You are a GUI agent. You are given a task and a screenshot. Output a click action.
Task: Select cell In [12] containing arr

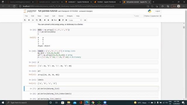click(x=98, y=71)
